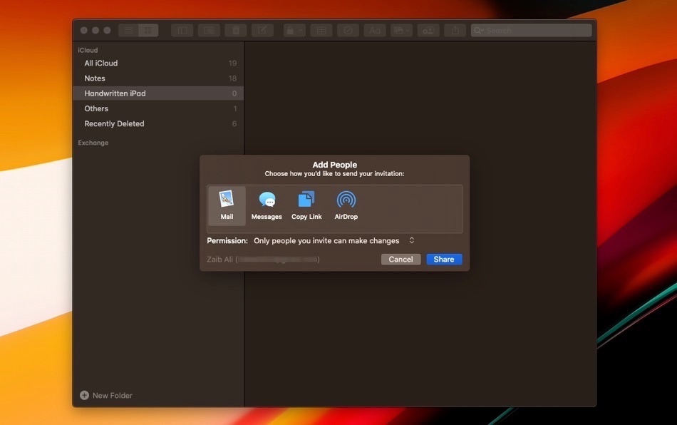This screenshot has width=677, height=425.
Task: Click the Exchange account heading
Action: click(x=93, y=143)
